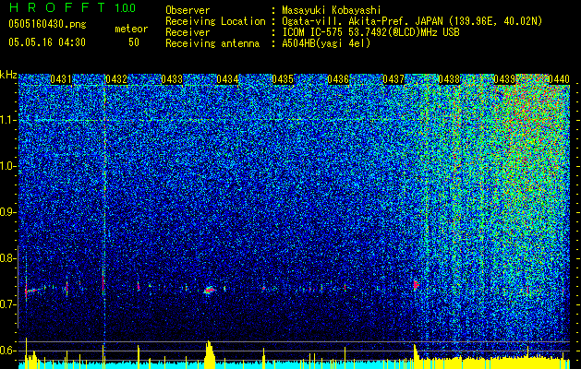Click the HROFFT 1.0.0 title text
581x369 pixels.
click(x=73, y=7)
